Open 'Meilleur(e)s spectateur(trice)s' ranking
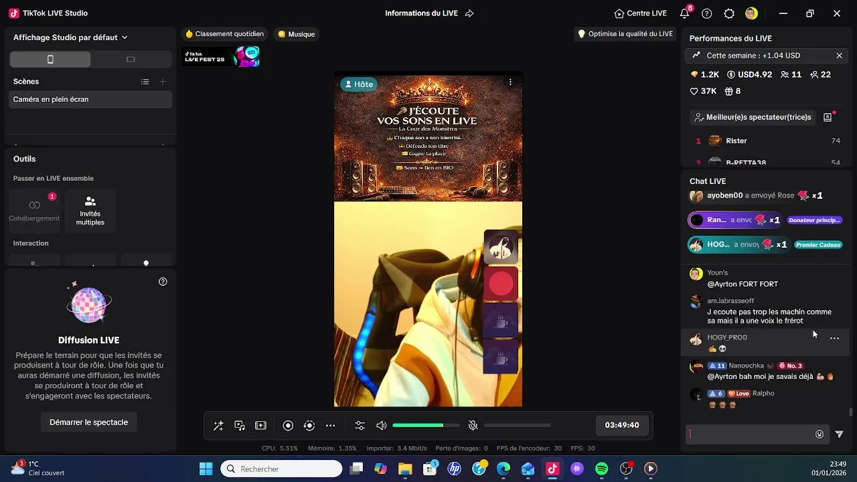This screenshot has width=857, height=482. (752, 117)
